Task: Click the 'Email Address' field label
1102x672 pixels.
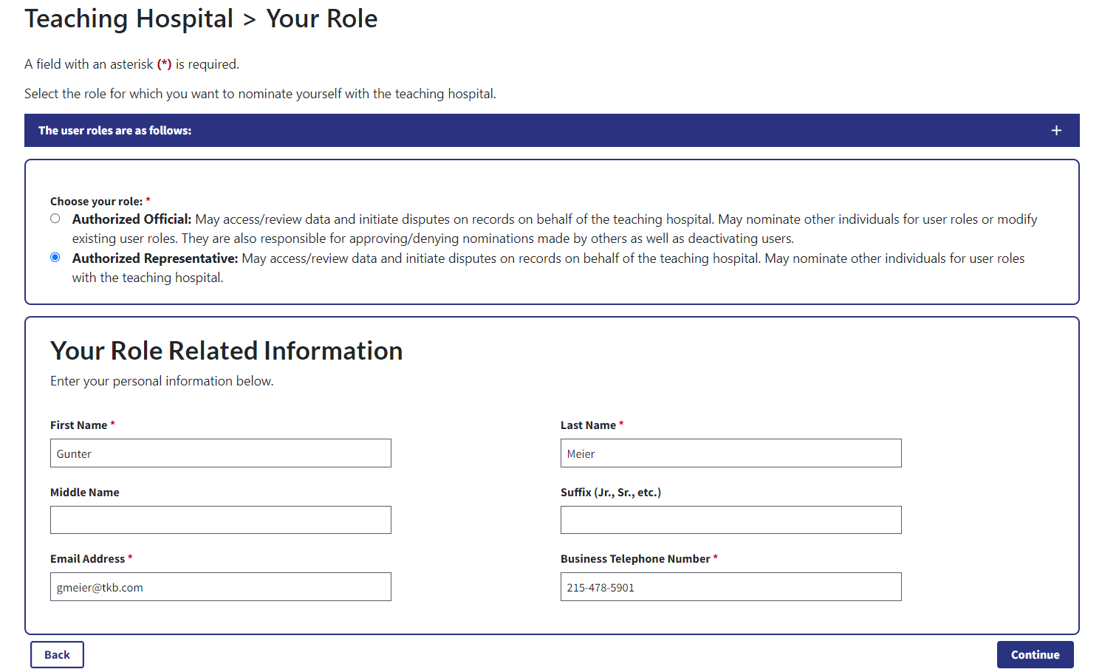Action: [x=87, y=559]
